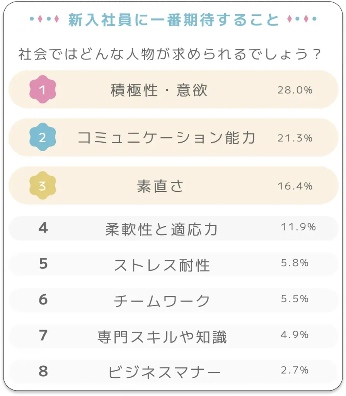Click the 2.7% percentage value
Image resolution: width=346 pixels, height=396 pixels.
coord(295,370)
